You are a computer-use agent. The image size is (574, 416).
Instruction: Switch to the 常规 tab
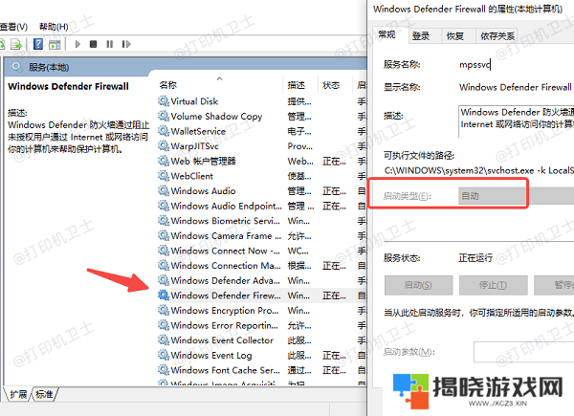pos(386,34)
